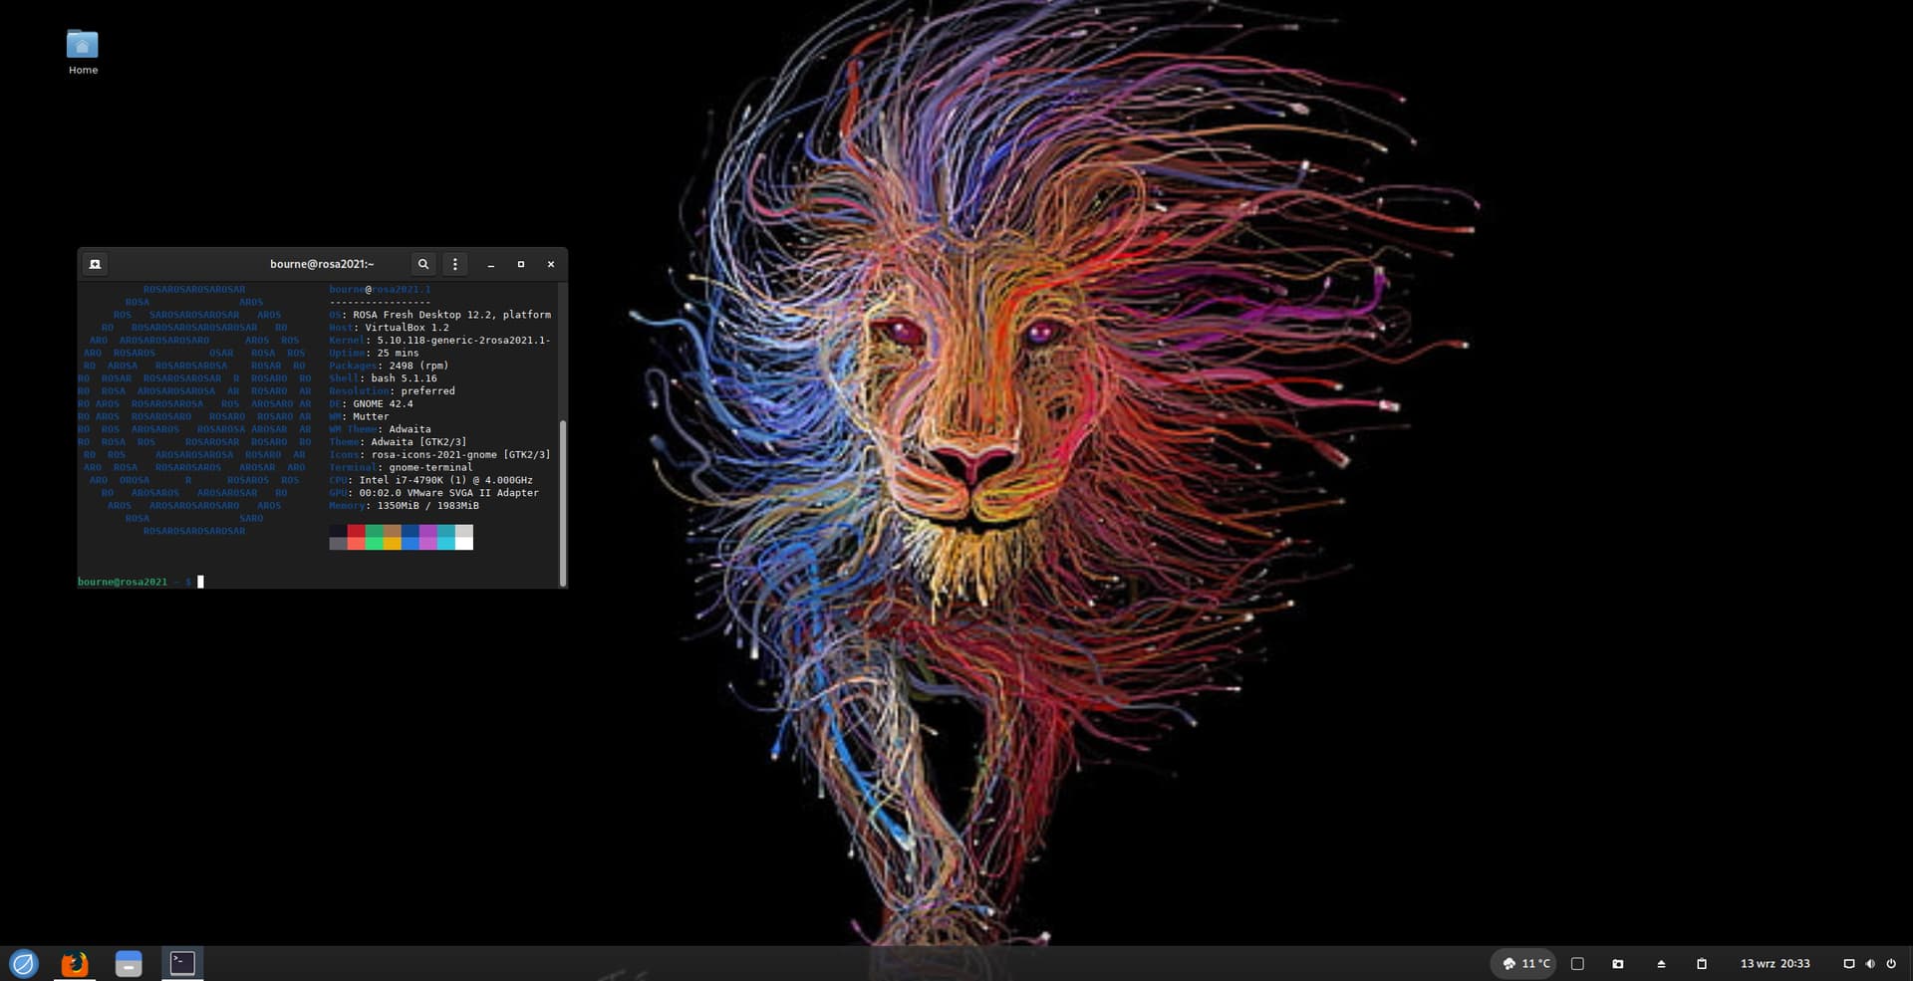This screenshot has height=981, width=1913.
Task: Launch Firefox from the taskbar
Action: click(75, 963)
